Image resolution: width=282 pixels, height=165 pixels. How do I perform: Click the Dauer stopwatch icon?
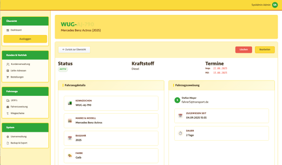pos(180,133)
